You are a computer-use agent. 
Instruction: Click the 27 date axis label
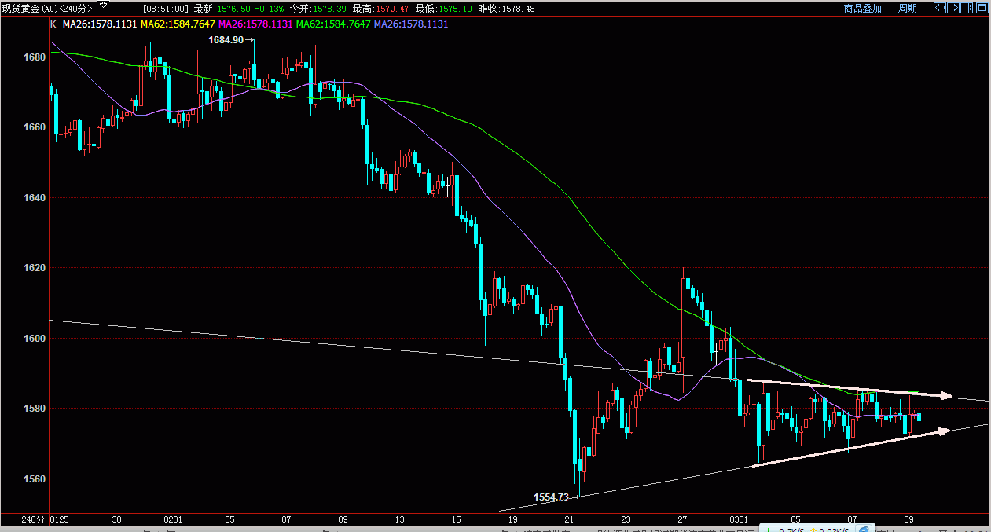pos(683,520)
